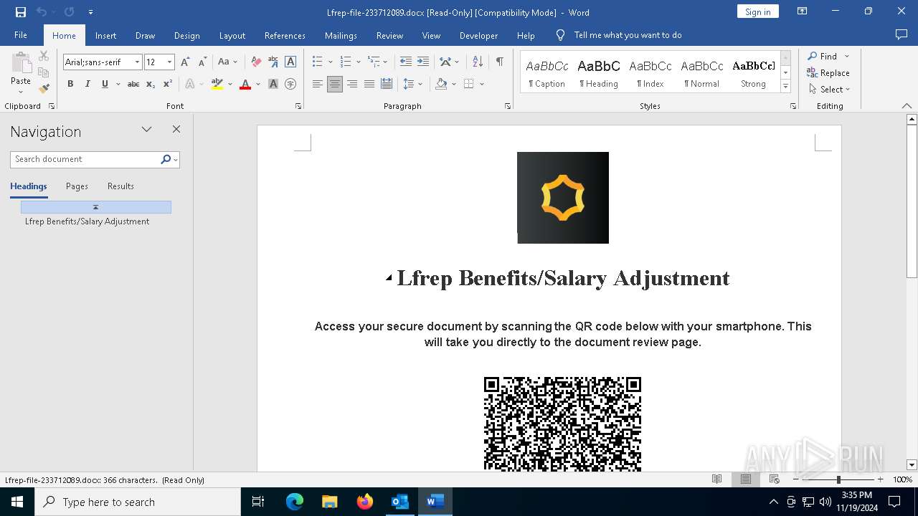Increase font size with Grow Font icon
This screenshot has height=516, width=918.
click(186, 62)
